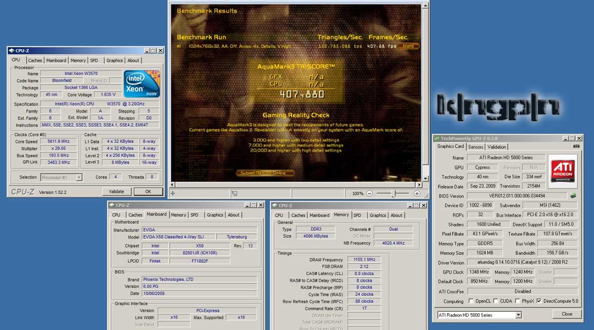The image size is (594, 330).
Task: Click the CAS# Latency value 8.0 clocks
Action: 363,274
